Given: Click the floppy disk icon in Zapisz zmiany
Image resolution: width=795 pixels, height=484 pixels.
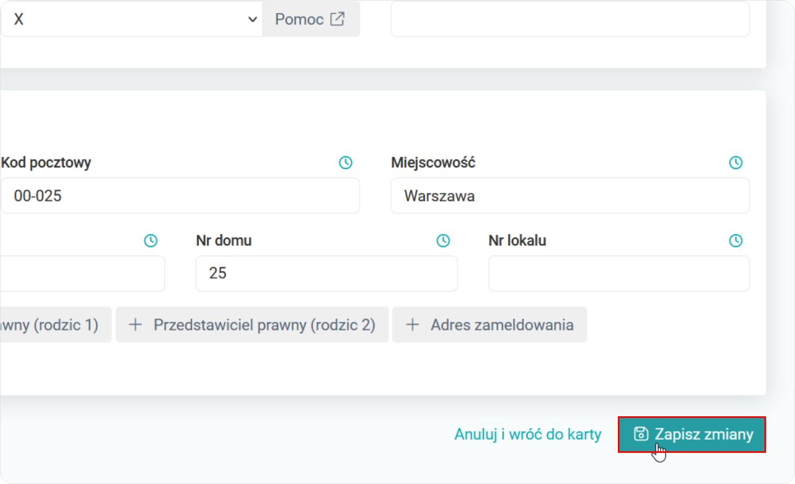Looking at the screenshot, I should click(x=641, y=434).
